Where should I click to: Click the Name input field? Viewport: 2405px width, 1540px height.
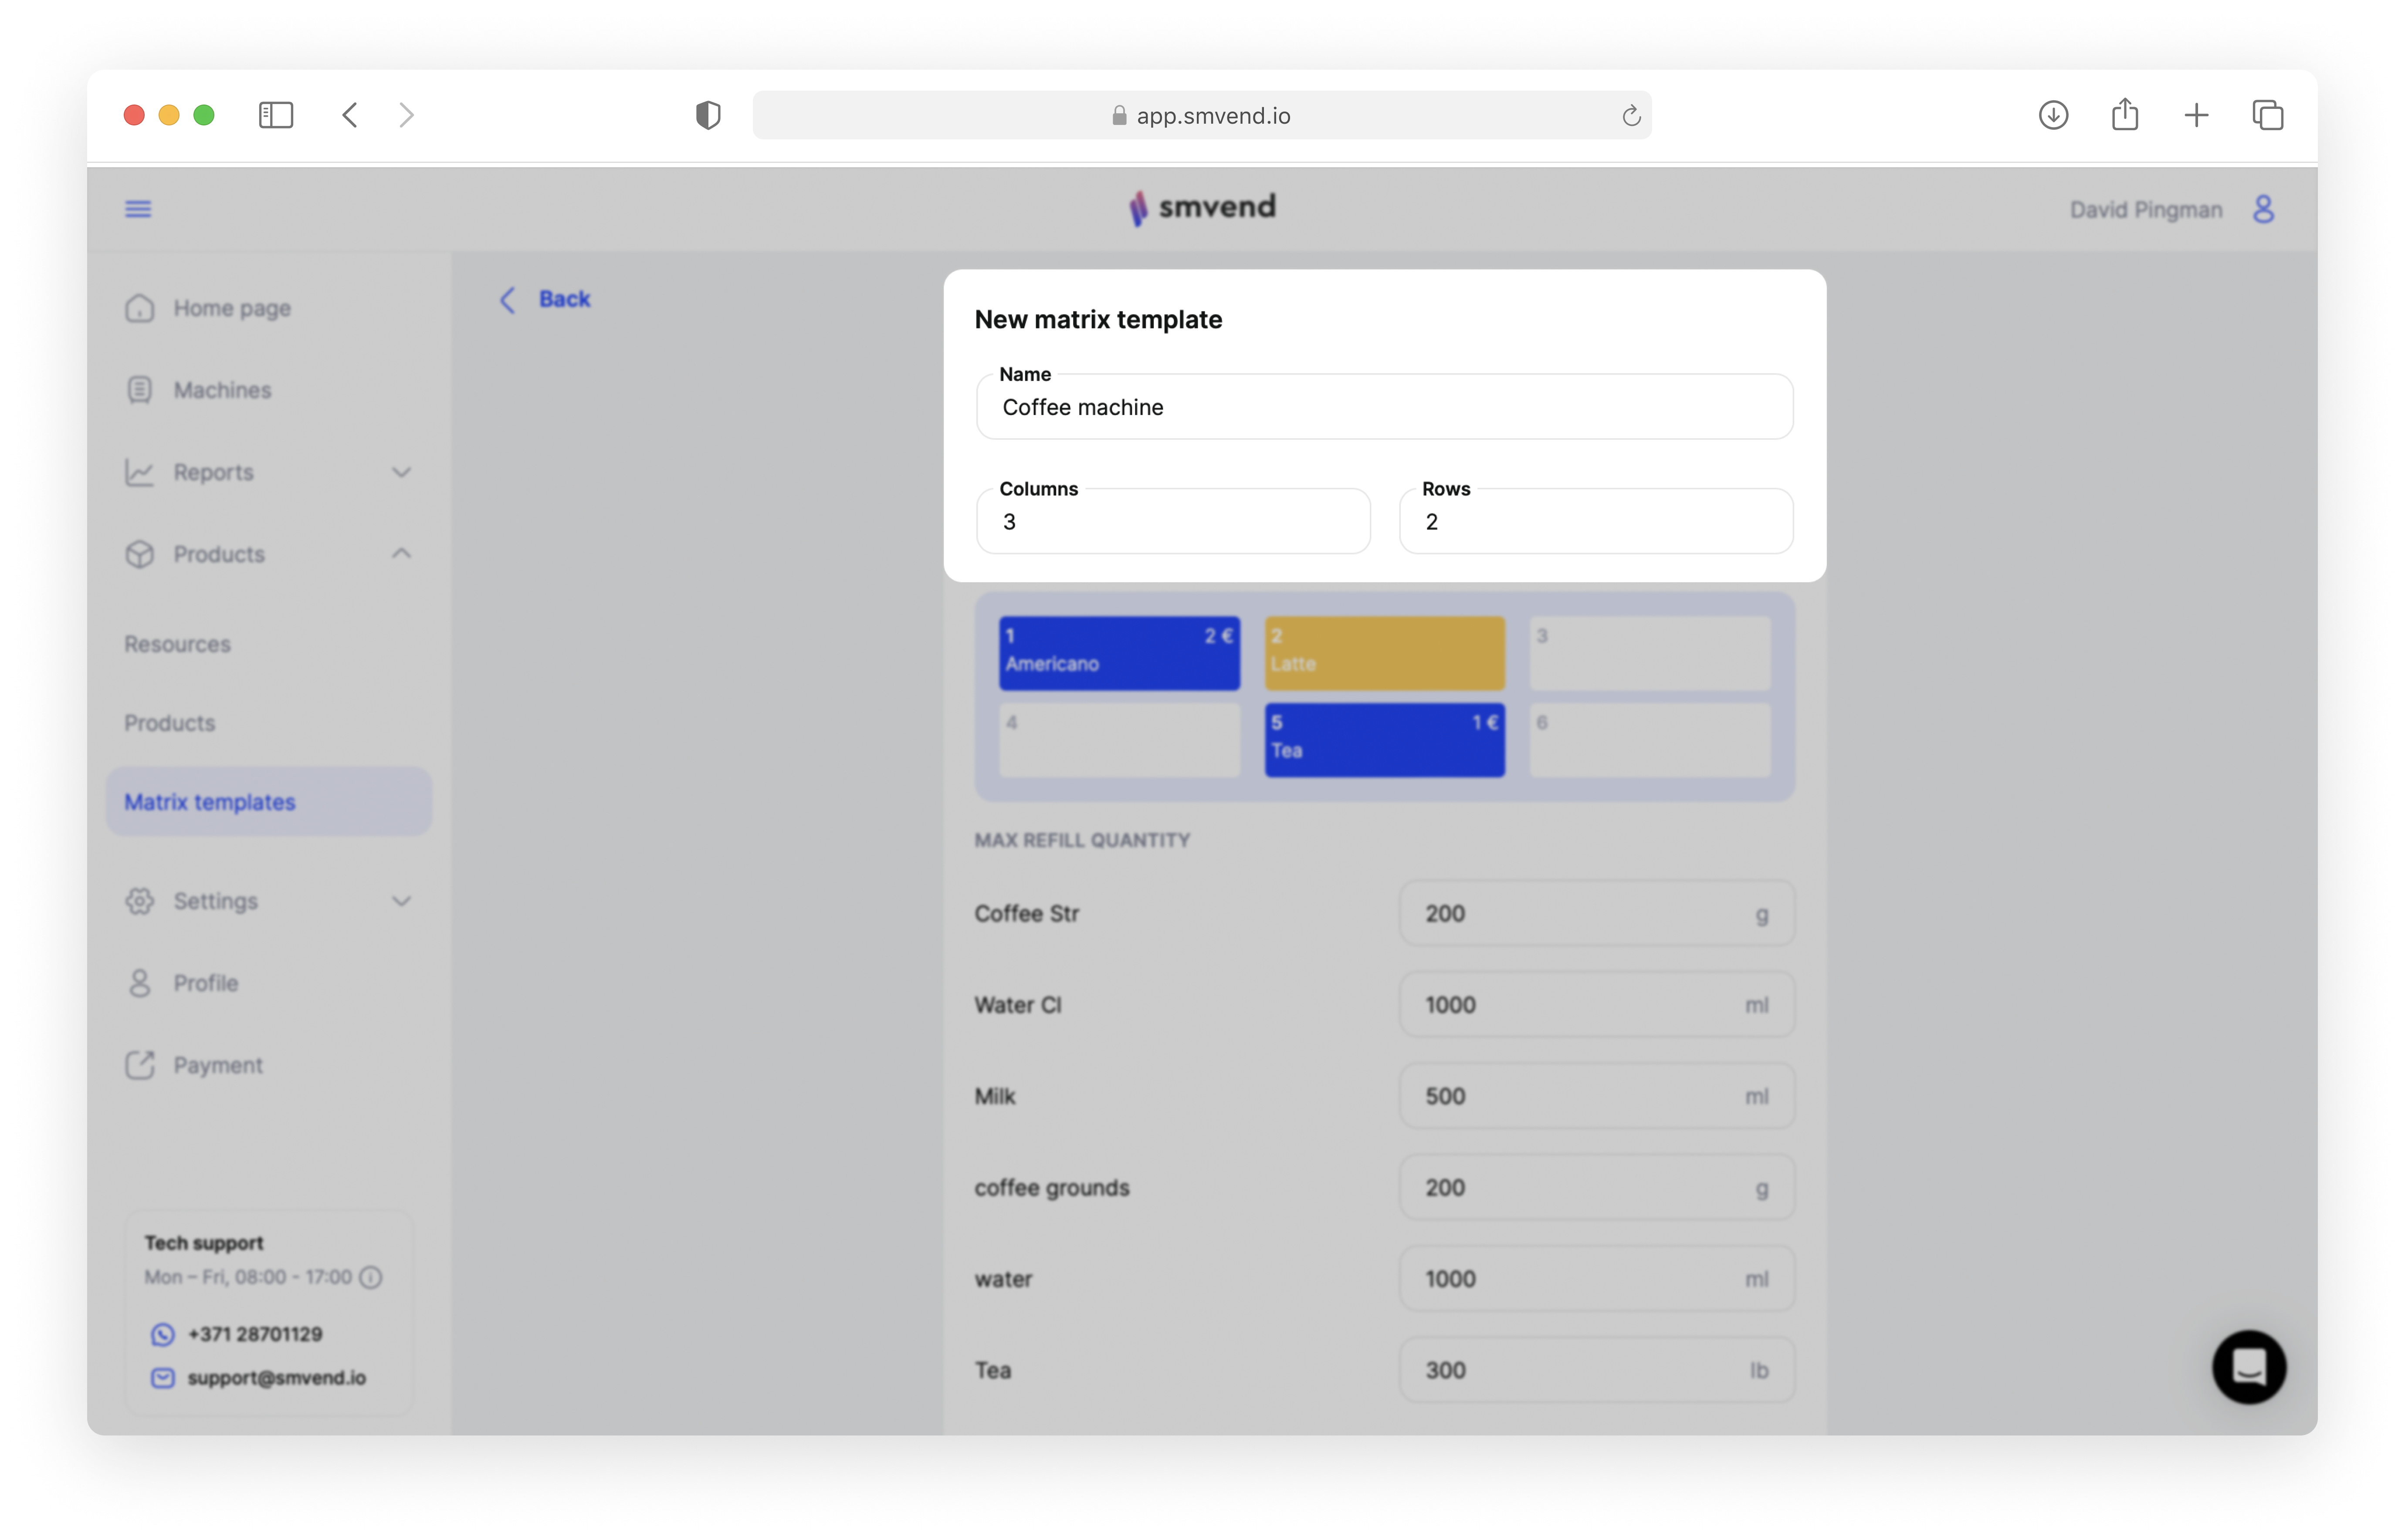click(x=1384, y=407)
